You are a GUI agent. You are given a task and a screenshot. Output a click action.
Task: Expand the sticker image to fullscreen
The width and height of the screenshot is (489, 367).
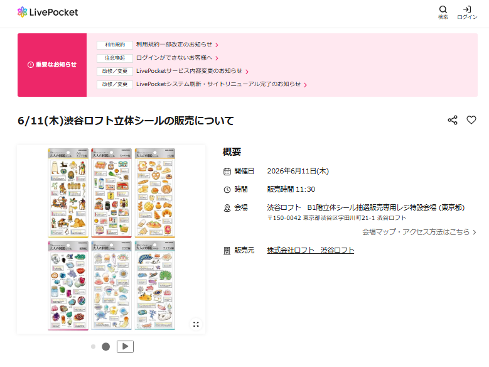196,324
